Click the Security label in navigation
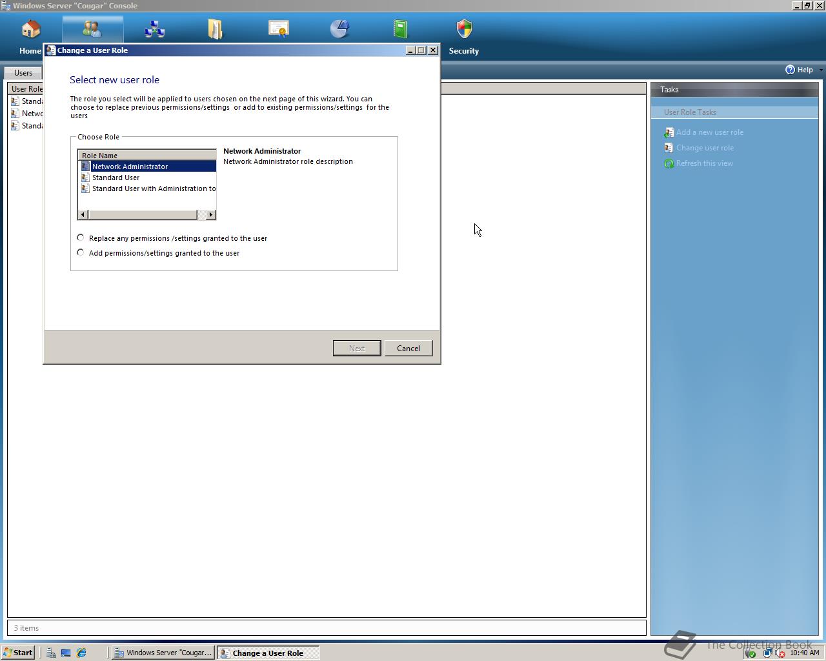 tap(464, 51)
